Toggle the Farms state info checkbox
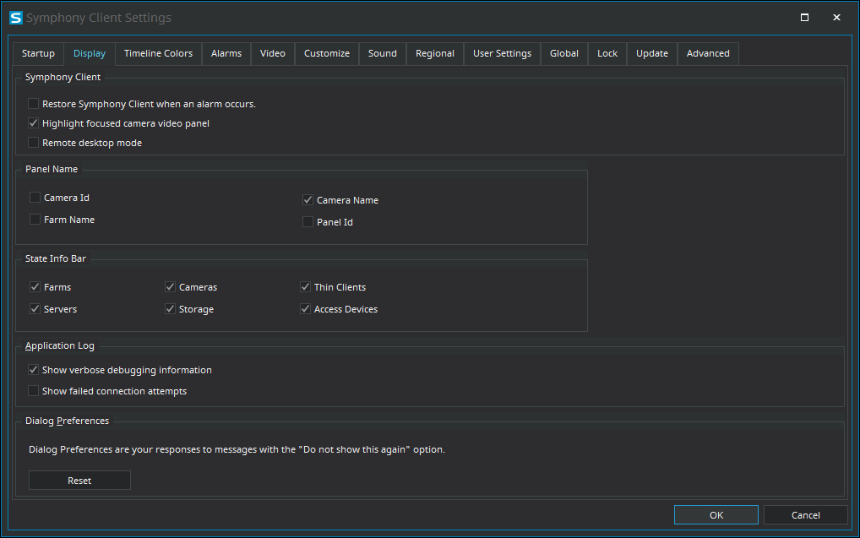Viewport: 860px width, 538px height. 35,287
